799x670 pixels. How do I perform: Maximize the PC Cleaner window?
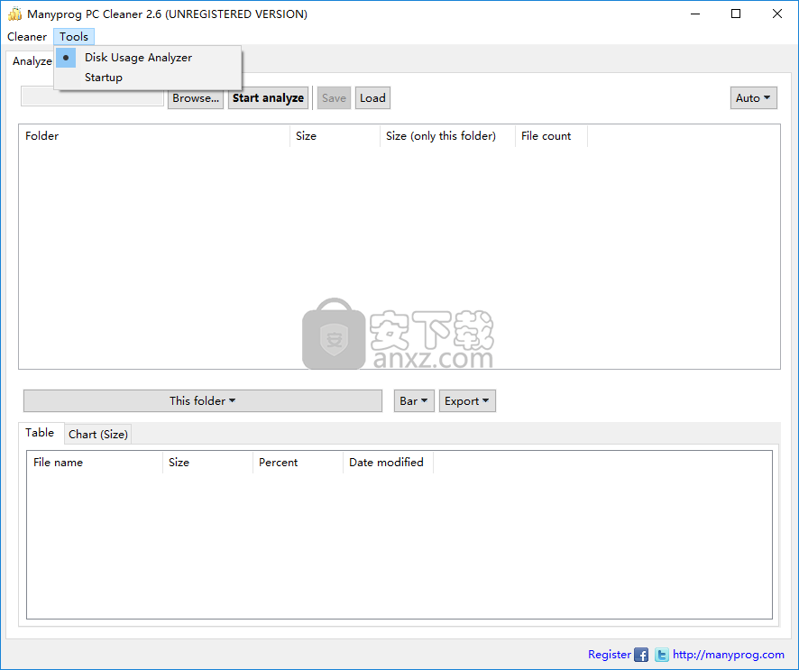pos(736,14)
